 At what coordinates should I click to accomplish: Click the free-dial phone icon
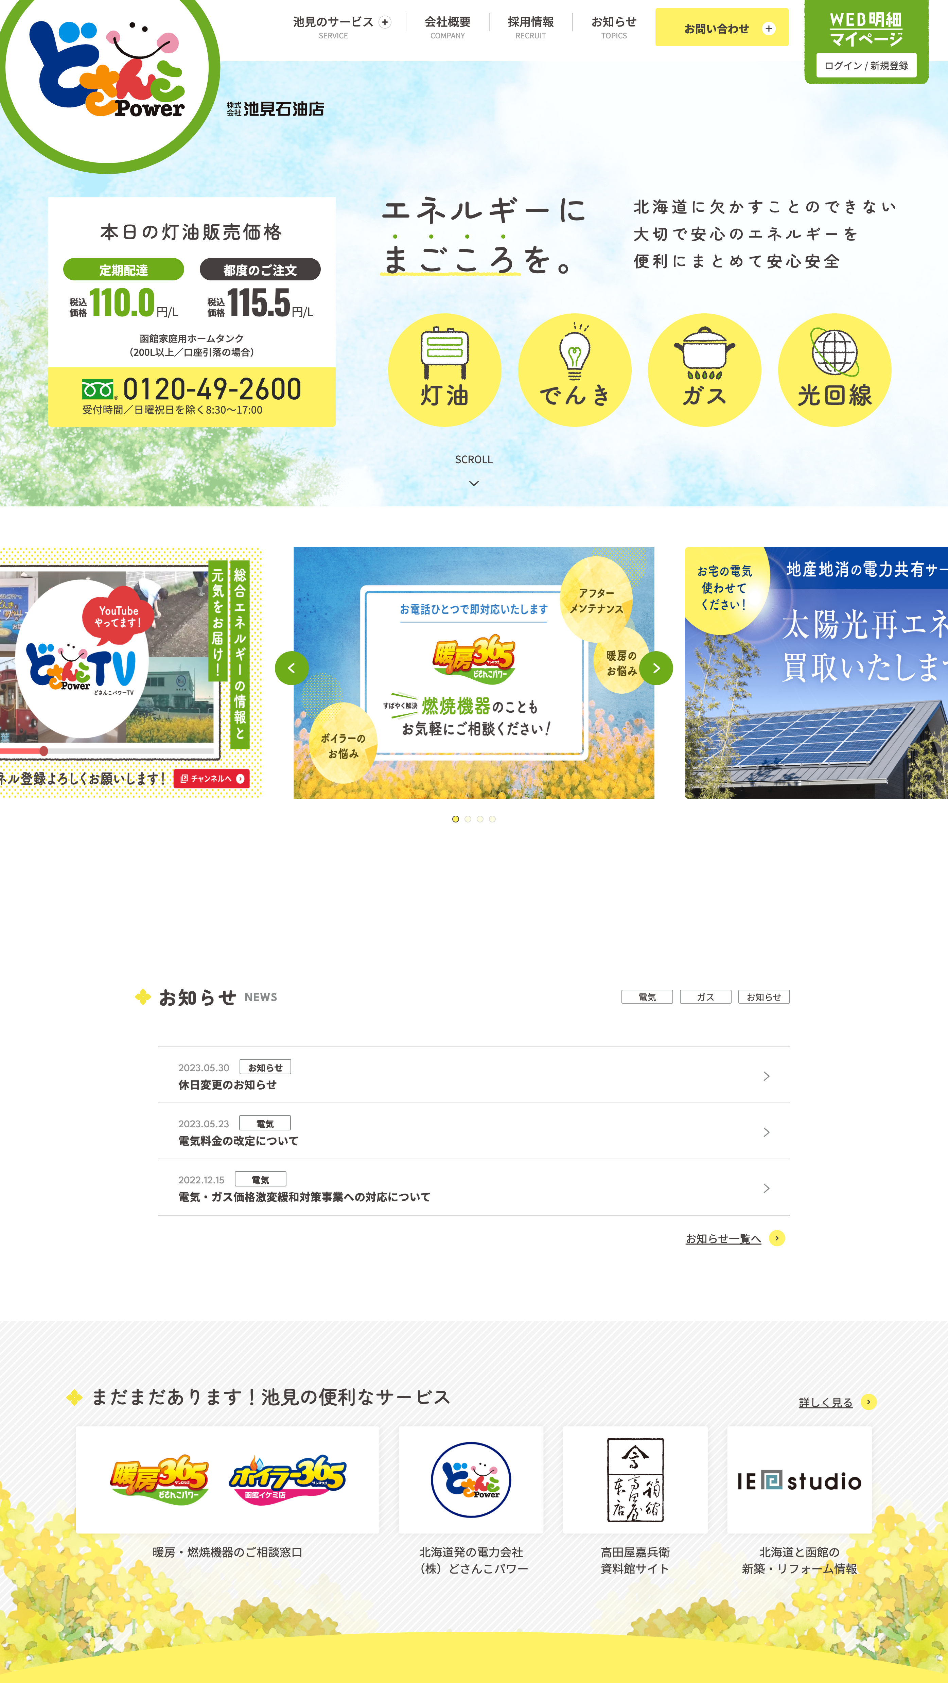coord(99,389)
